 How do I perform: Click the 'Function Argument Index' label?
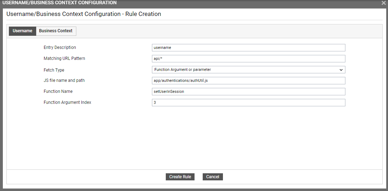coord(67,102)
